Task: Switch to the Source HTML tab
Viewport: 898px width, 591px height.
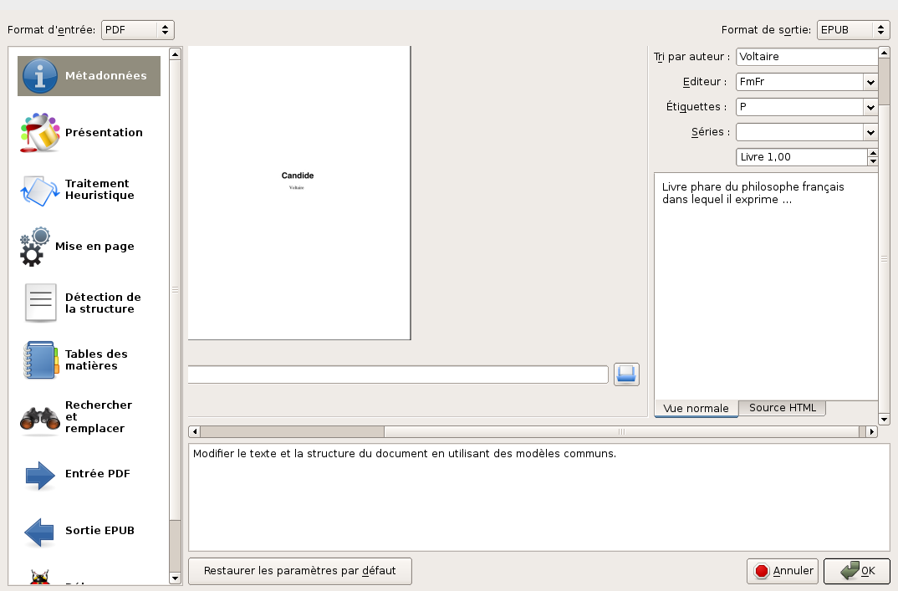Action: coord(783,408)
